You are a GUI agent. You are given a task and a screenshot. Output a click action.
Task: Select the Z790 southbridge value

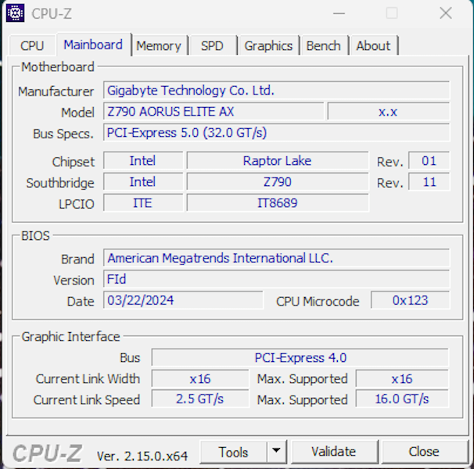point(278,181)
